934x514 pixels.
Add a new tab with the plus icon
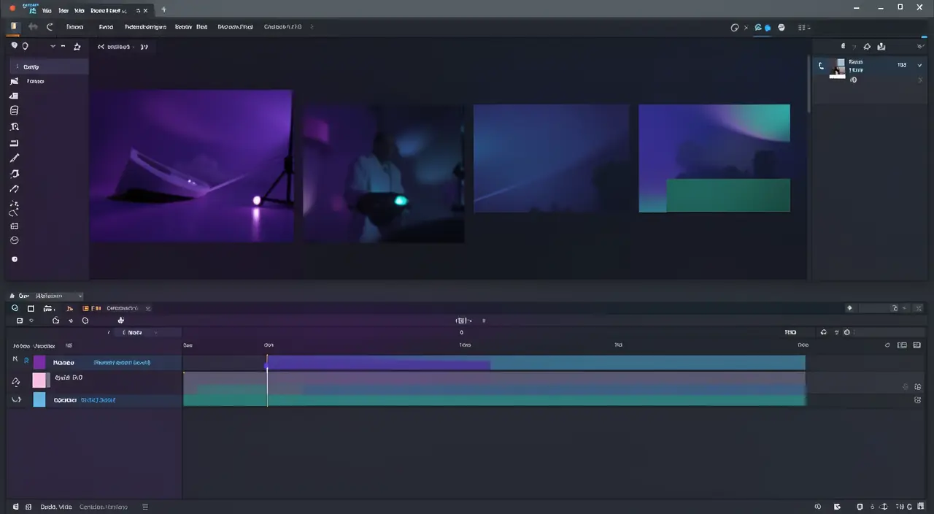click(x=163, y=10)
